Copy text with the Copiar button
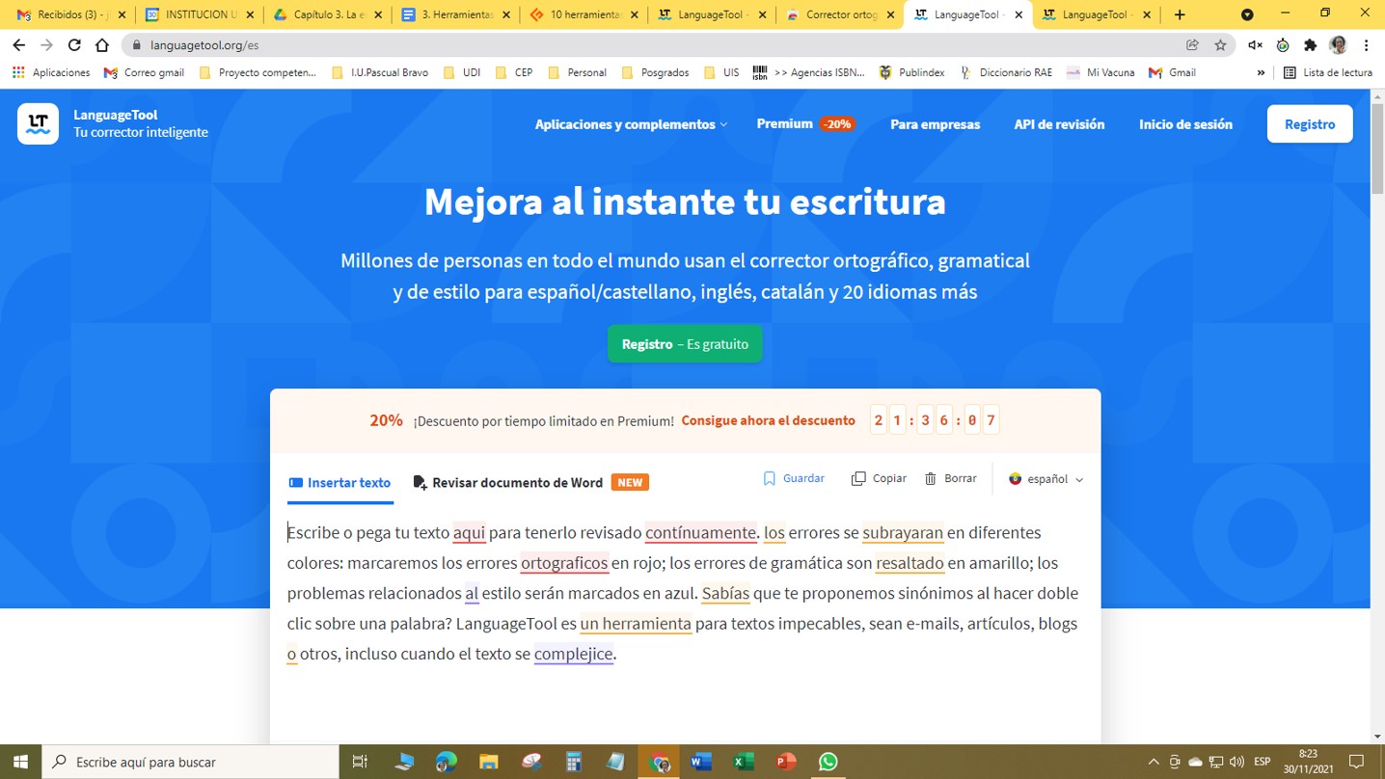 click(879, 478)
